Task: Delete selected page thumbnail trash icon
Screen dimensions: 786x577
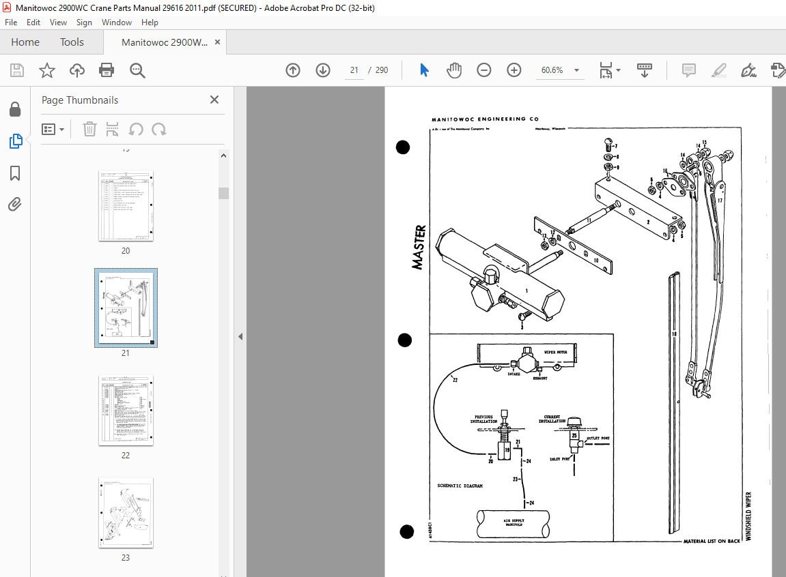Action: 89,129
